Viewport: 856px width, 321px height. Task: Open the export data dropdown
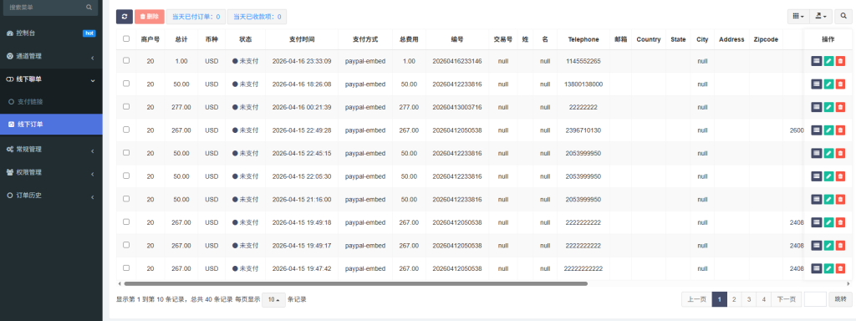tap(821, 17)
